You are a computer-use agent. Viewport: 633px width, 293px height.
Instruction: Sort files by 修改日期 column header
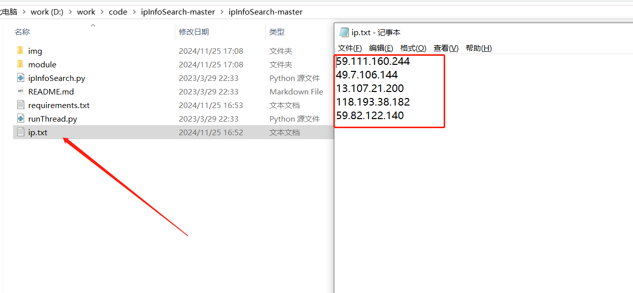click(193, 32)
